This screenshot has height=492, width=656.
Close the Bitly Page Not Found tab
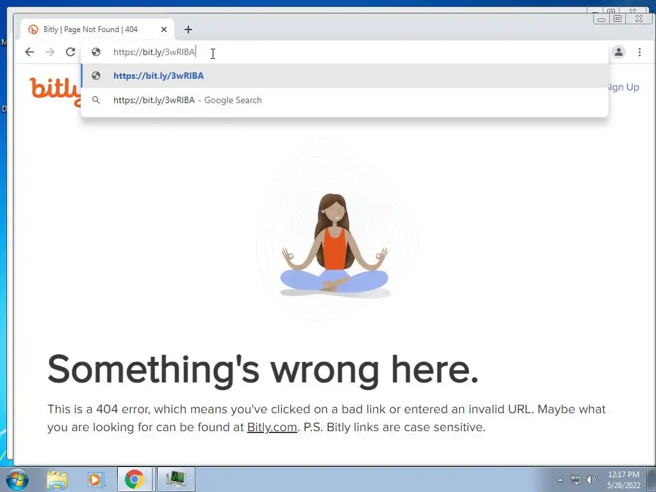(164, 29)
